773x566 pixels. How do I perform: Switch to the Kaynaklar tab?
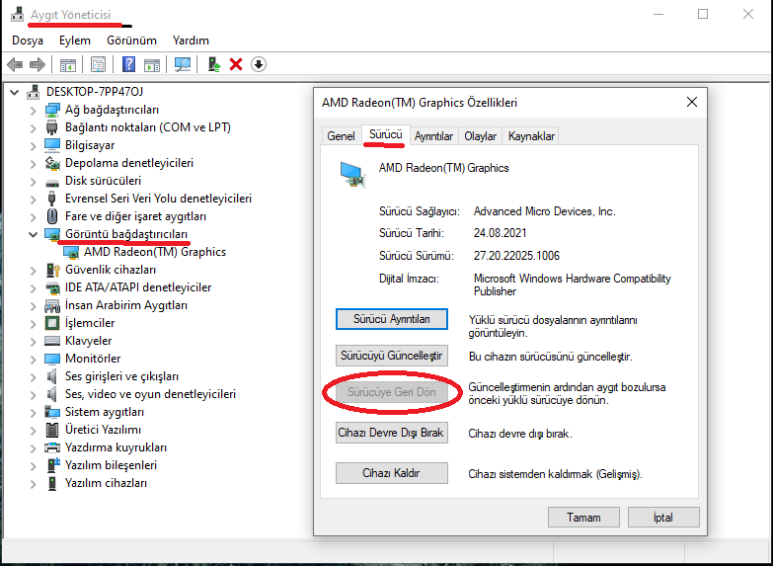click(531, 136)
